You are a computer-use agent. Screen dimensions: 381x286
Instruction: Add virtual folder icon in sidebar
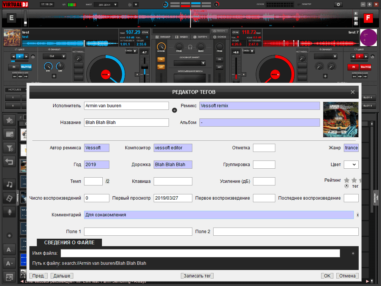point(9,134)
